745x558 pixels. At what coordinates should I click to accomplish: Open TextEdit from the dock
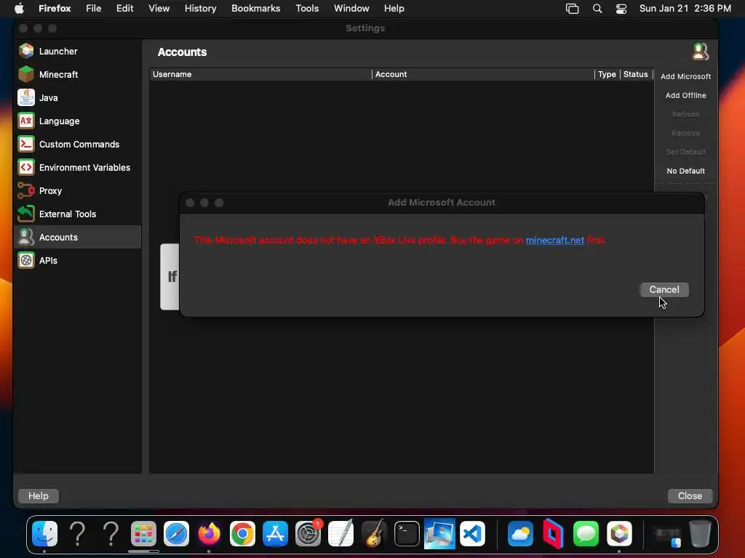(340, 534)
